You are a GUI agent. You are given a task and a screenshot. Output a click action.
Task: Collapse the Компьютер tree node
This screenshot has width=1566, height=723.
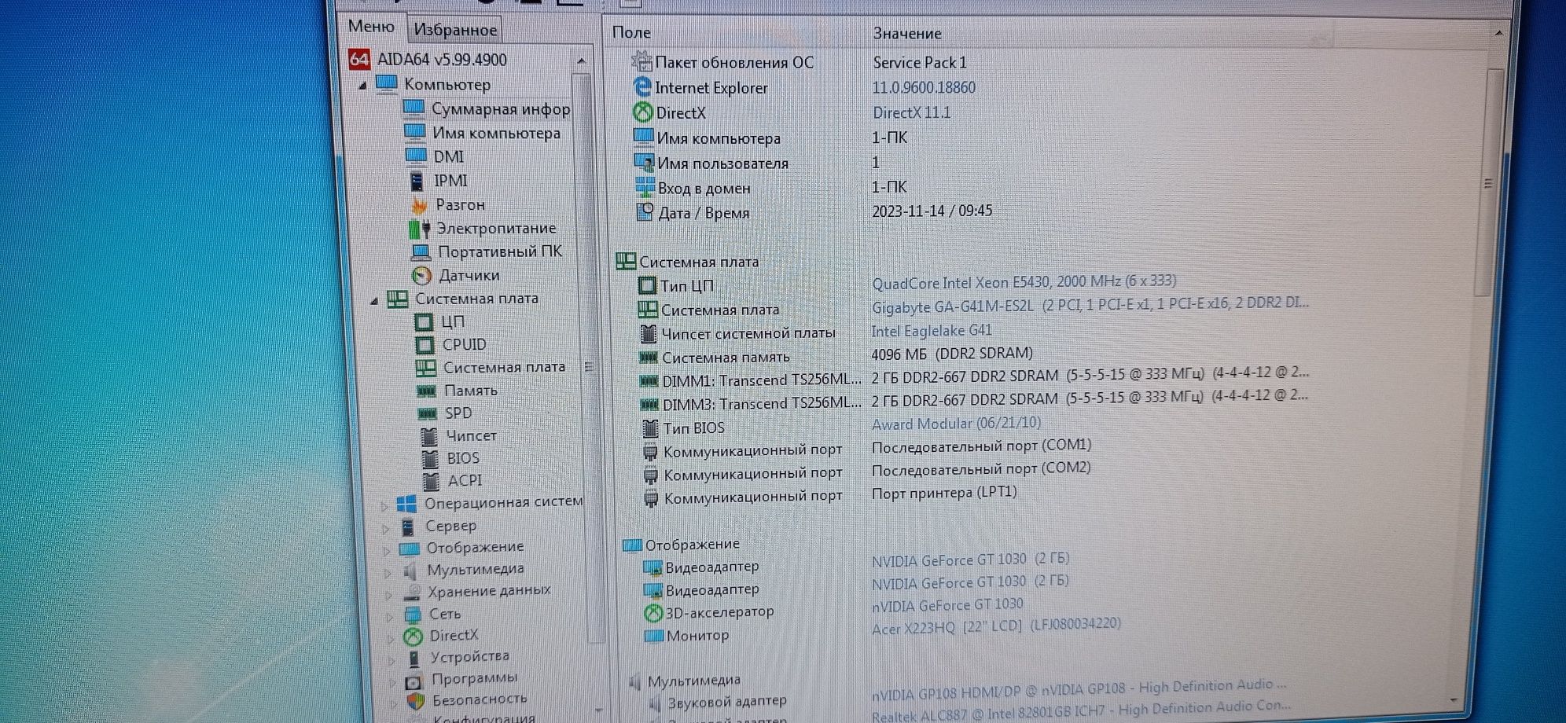pyautogui.click(x=362, y=85)
